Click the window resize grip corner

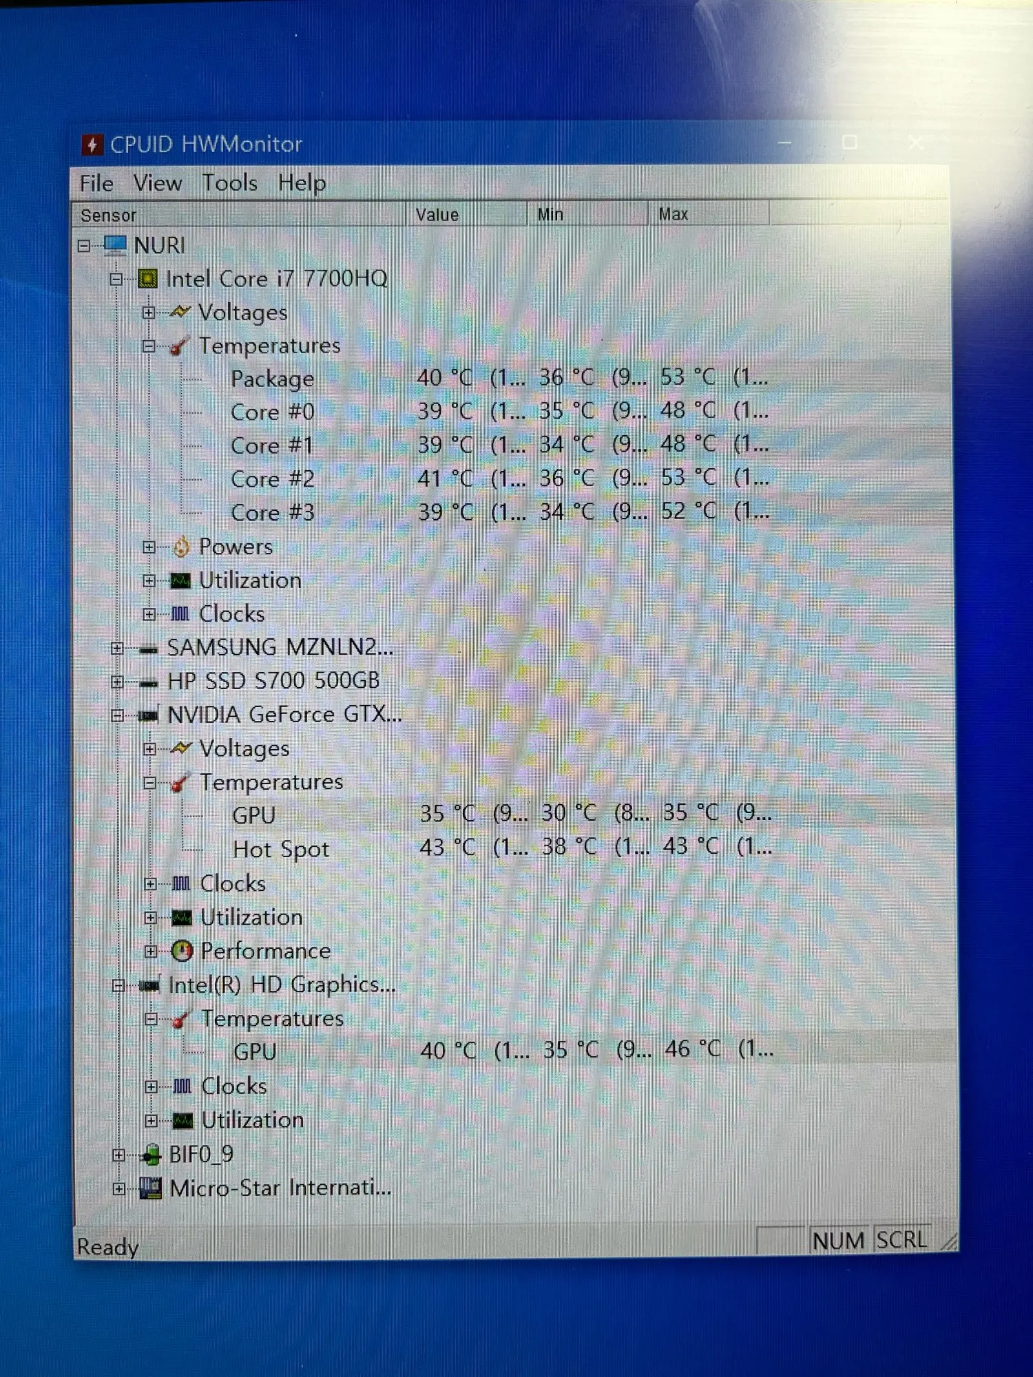pos(949,1241)
